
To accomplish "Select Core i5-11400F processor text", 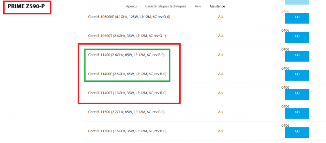I will click(x=127, y=74).
